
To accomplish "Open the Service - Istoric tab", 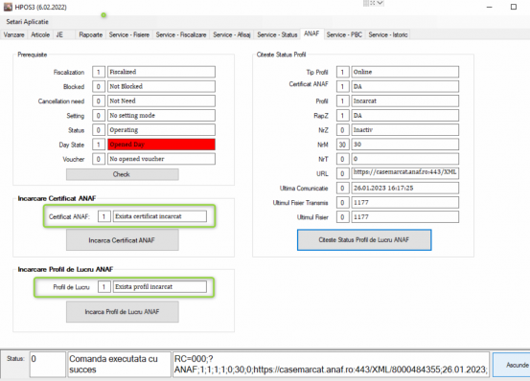I will coord(388,34).
